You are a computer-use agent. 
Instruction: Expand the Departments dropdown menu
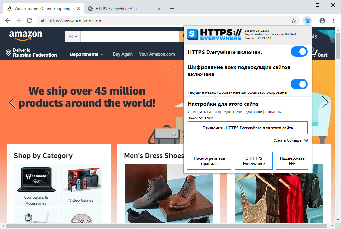86,54
